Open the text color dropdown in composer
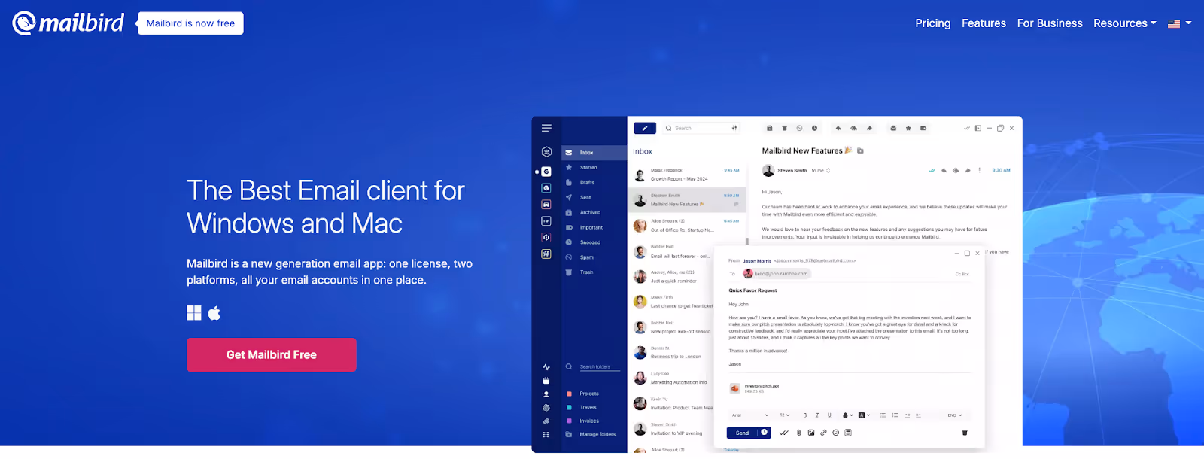This screenshot has height=459, width=1204. (848, 415)
